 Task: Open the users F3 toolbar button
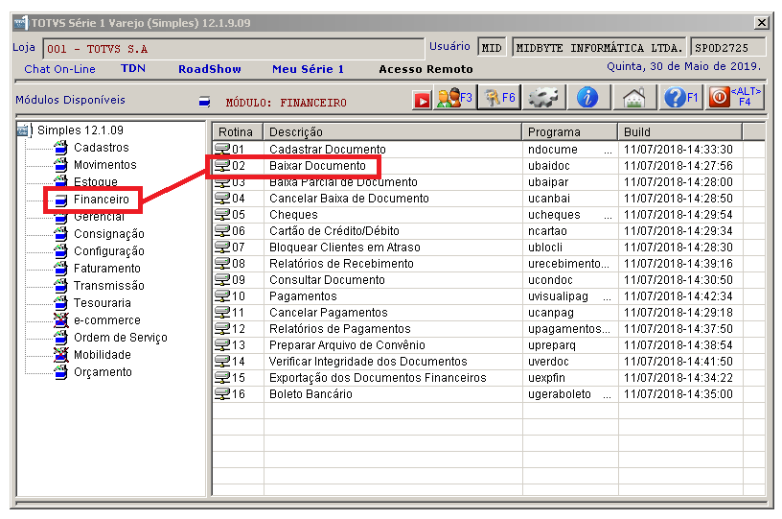click(454, 97)
